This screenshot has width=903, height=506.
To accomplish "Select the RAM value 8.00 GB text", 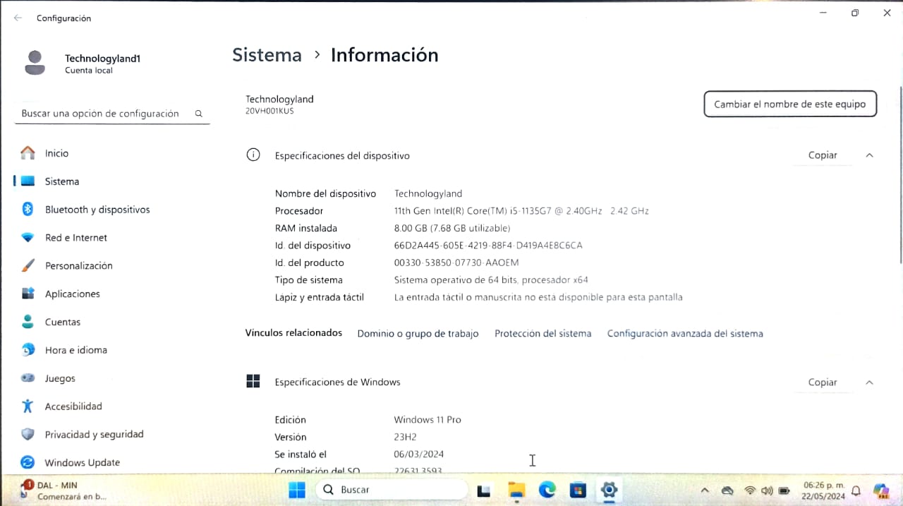I will tap(452, 229).
